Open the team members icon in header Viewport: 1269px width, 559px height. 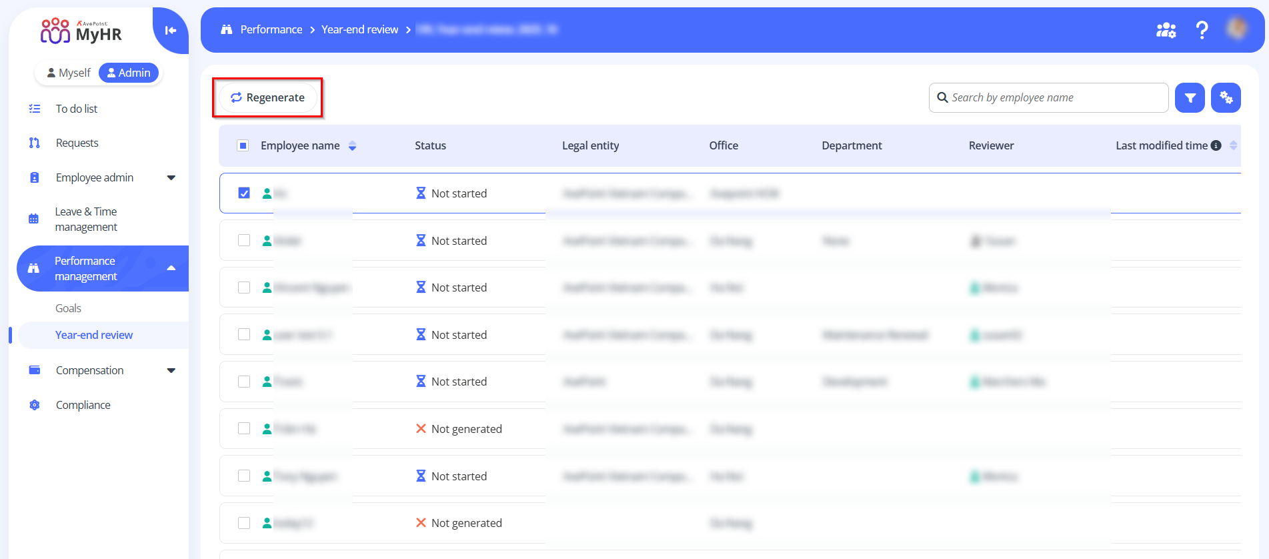(x=1166, y=30)
